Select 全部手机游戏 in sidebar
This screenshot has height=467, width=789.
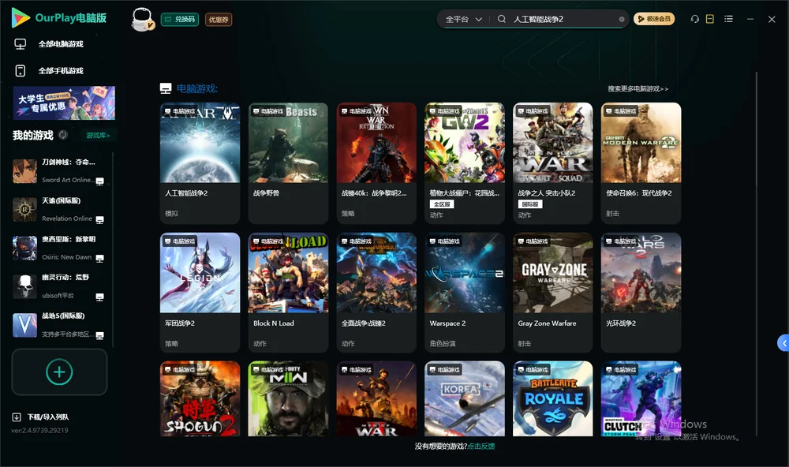click(x=61, y=71)
